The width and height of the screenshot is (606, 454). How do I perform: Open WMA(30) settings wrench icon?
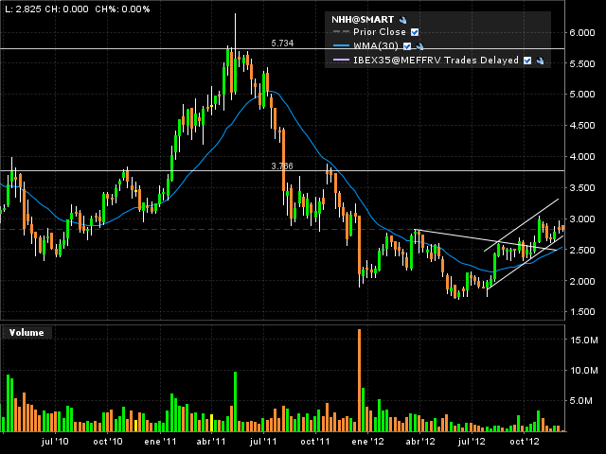click(419, 46)
